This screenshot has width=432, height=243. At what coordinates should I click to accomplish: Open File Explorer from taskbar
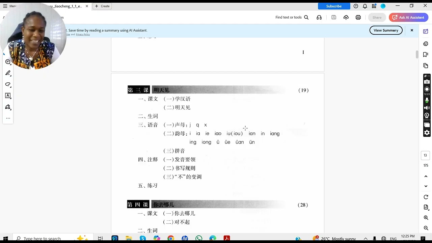click(129, 239)
